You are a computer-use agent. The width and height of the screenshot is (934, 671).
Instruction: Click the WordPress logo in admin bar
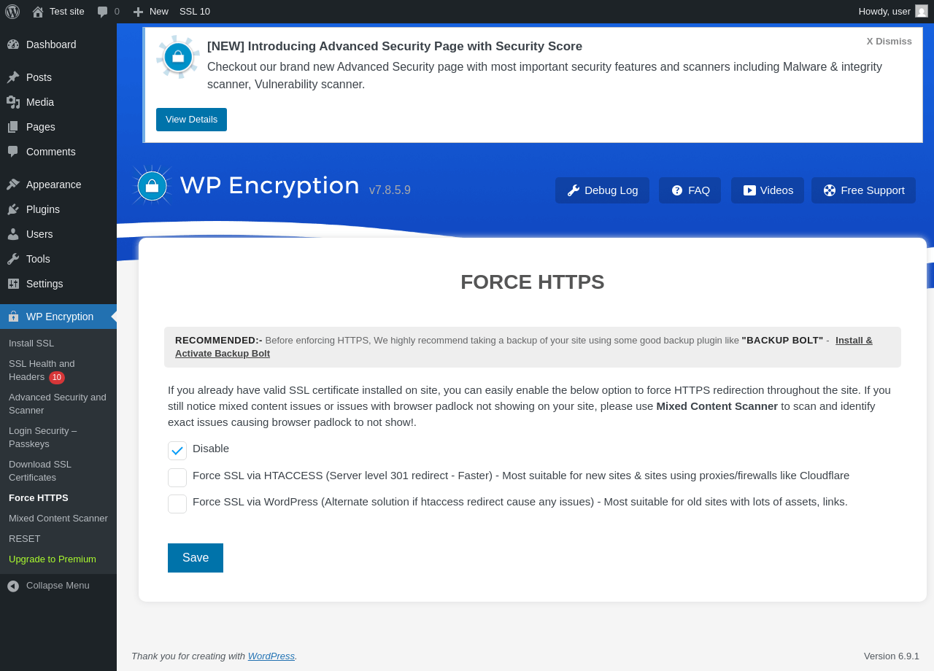pos(12,12)
